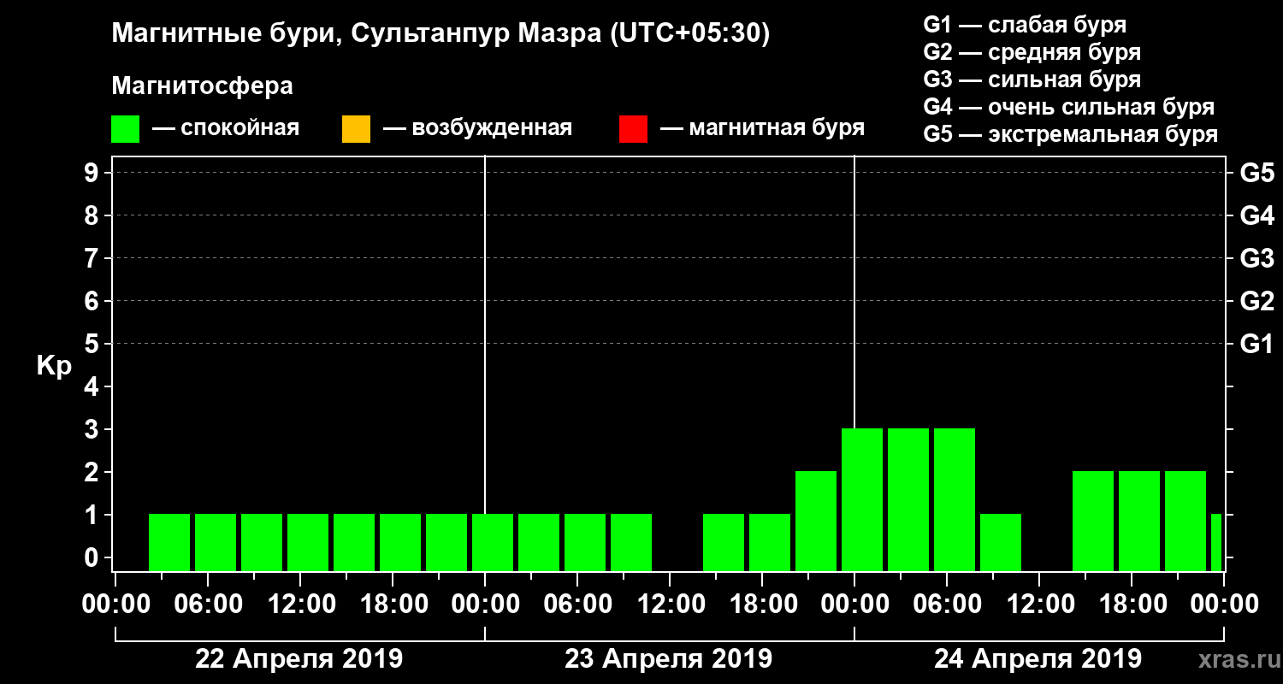The height and width of the screenshot is (684, 1283).
Task: Click the 12:00 tick label of 24 Апреля
Action: pos(1039,604)
